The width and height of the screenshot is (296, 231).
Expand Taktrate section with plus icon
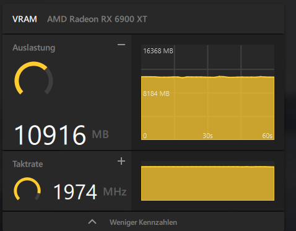click(x=121, y=161)
